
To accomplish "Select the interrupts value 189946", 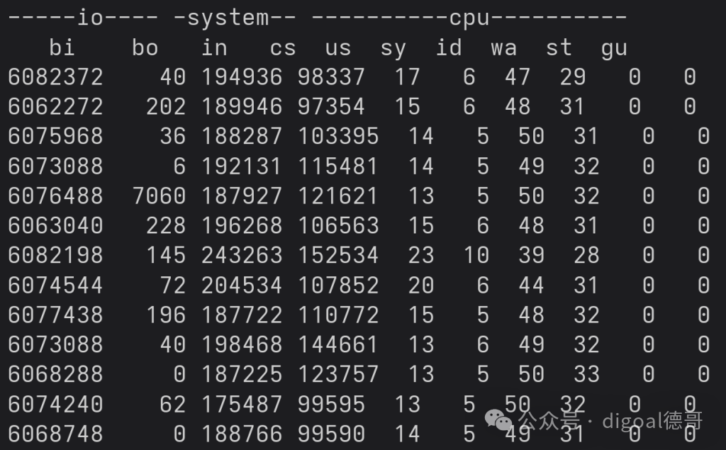I will coord(242,106).
